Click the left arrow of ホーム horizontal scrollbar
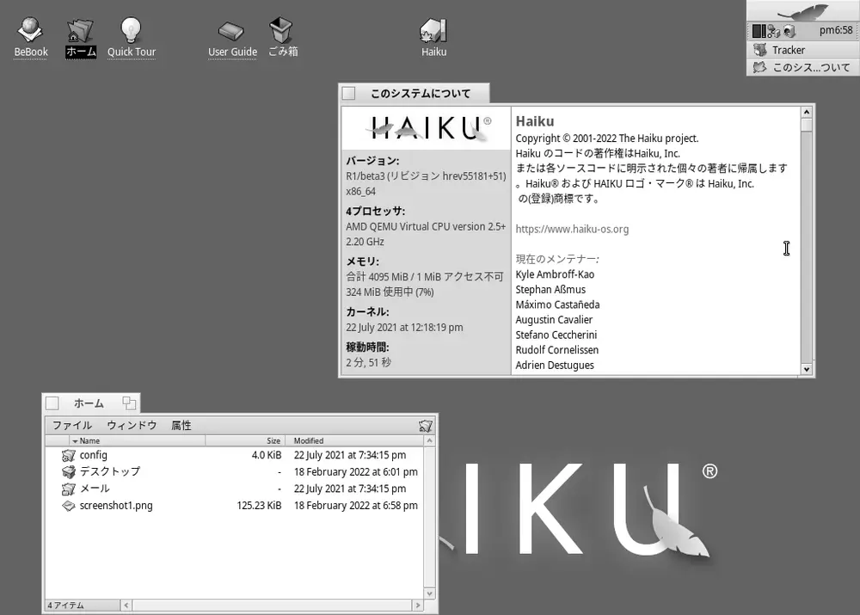The image size is (860, 615). click(x=126, y=606)
